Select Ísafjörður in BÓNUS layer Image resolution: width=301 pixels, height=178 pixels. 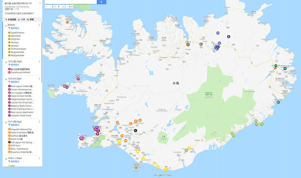coord(15,39)
